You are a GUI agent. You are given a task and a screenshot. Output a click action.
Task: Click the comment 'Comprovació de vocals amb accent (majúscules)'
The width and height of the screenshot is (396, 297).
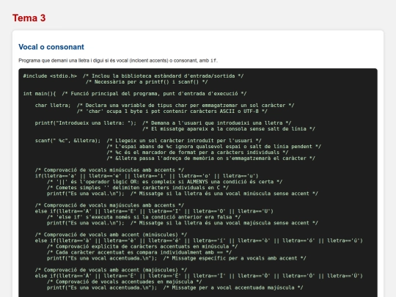click(x=111, y=270)
